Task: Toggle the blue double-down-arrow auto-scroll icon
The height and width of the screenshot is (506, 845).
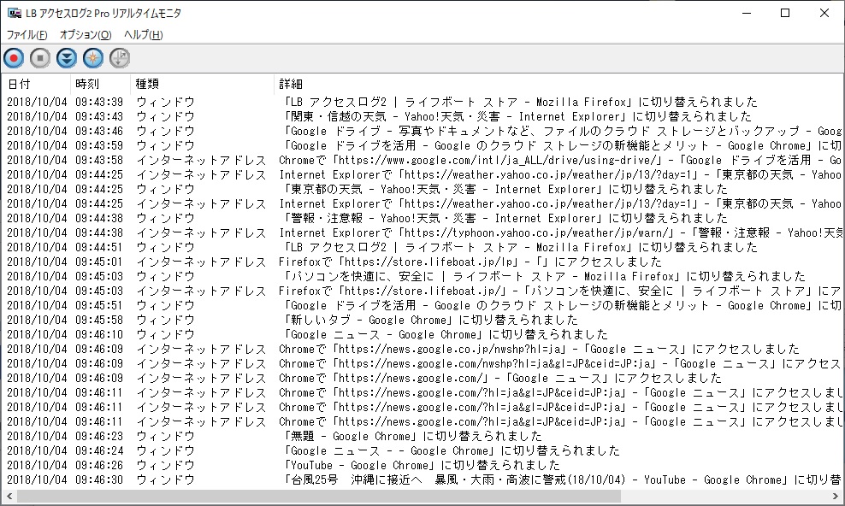Action: [x=67, y=58]
